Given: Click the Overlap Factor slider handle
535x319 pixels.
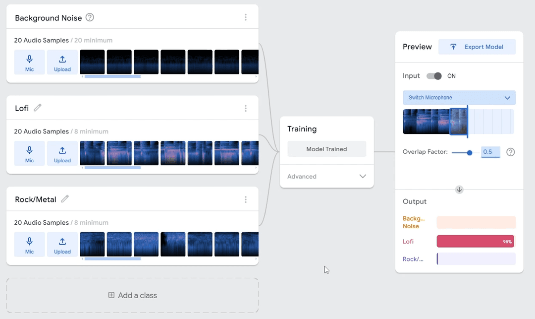Looking at the screenshot, I should click(470, 152).
